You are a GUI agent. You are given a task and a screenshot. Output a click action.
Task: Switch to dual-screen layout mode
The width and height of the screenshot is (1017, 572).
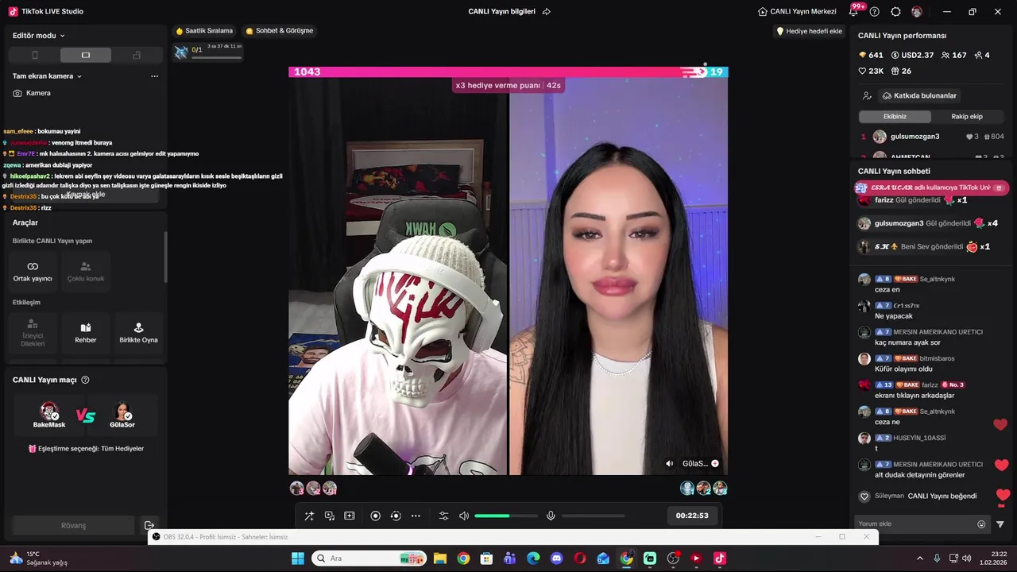point(137,55)
